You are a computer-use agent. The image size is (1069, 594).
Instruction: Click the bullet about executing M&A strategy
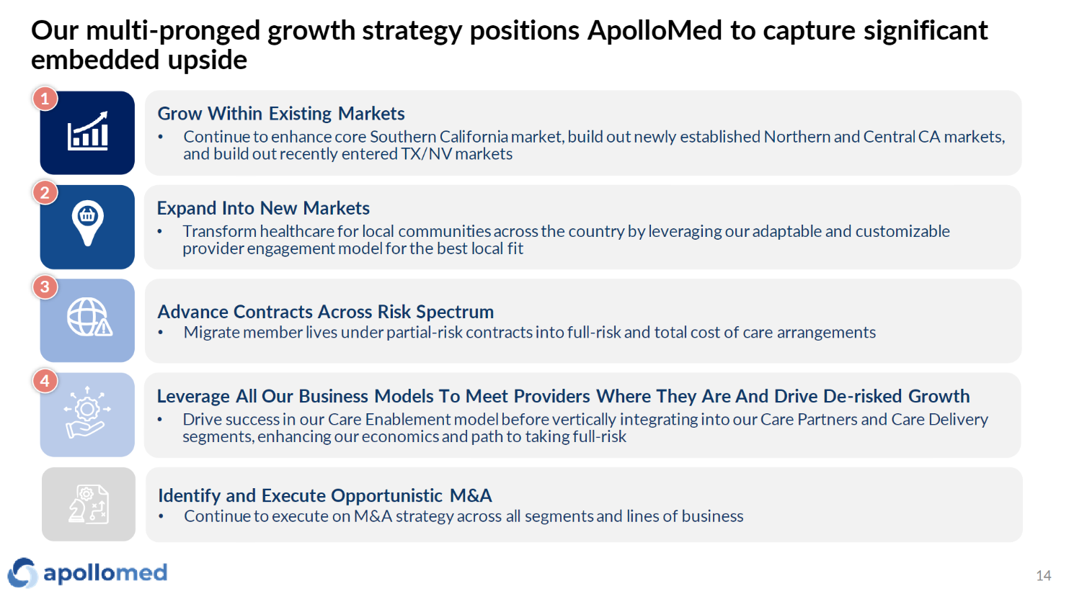[463, 516]
